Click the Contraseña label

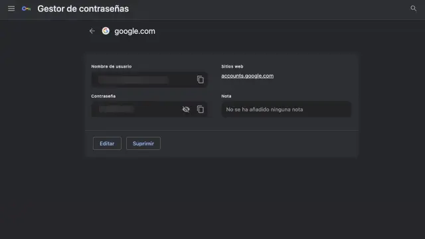[104, 96]
